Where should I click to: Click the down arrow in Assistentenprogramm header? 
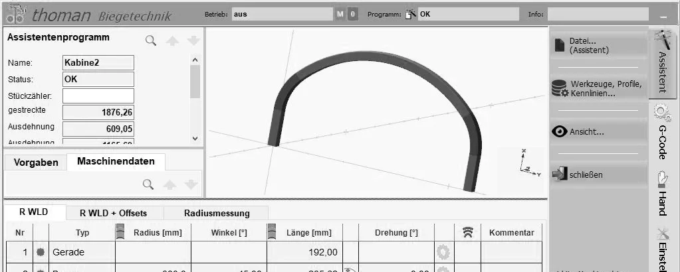click(193, 41)
